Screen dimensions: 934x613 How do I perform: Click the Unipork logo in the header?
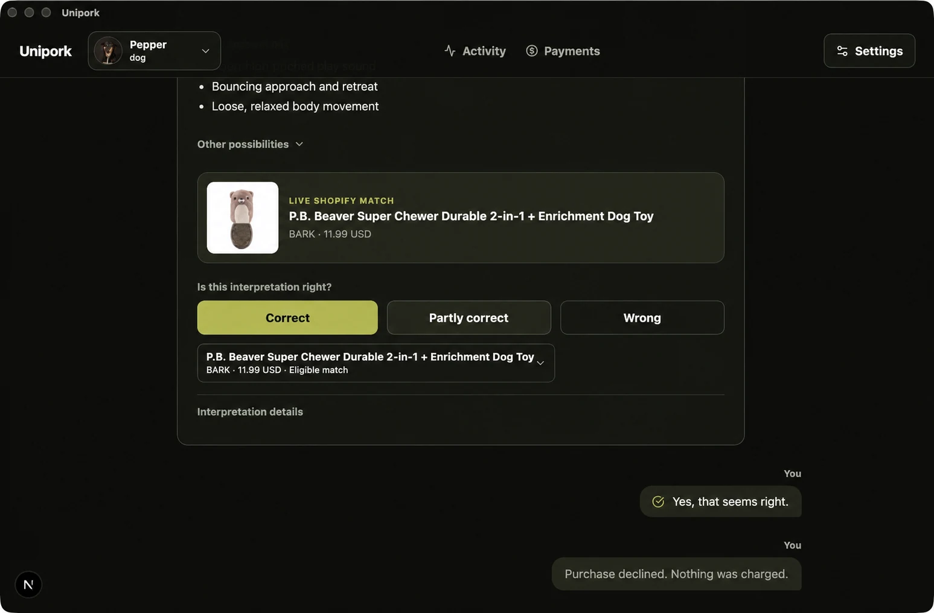(x=45, y=51)
